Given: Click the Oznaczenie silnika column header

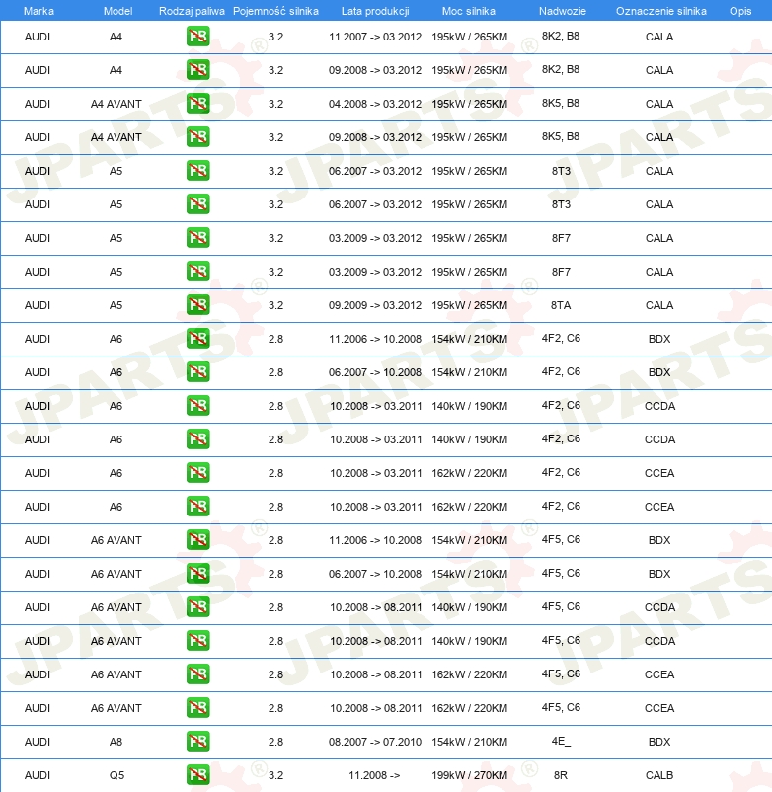Looking at the screenshot, I should point(659,11).
